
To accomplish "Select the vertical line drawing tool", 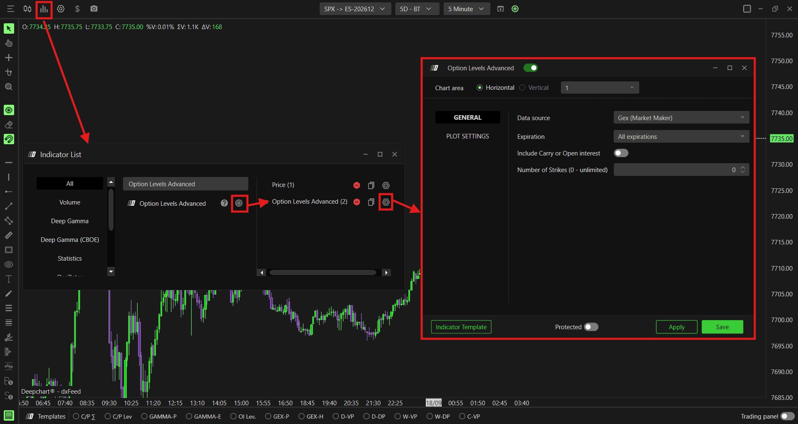I will (x=9, y=177).
